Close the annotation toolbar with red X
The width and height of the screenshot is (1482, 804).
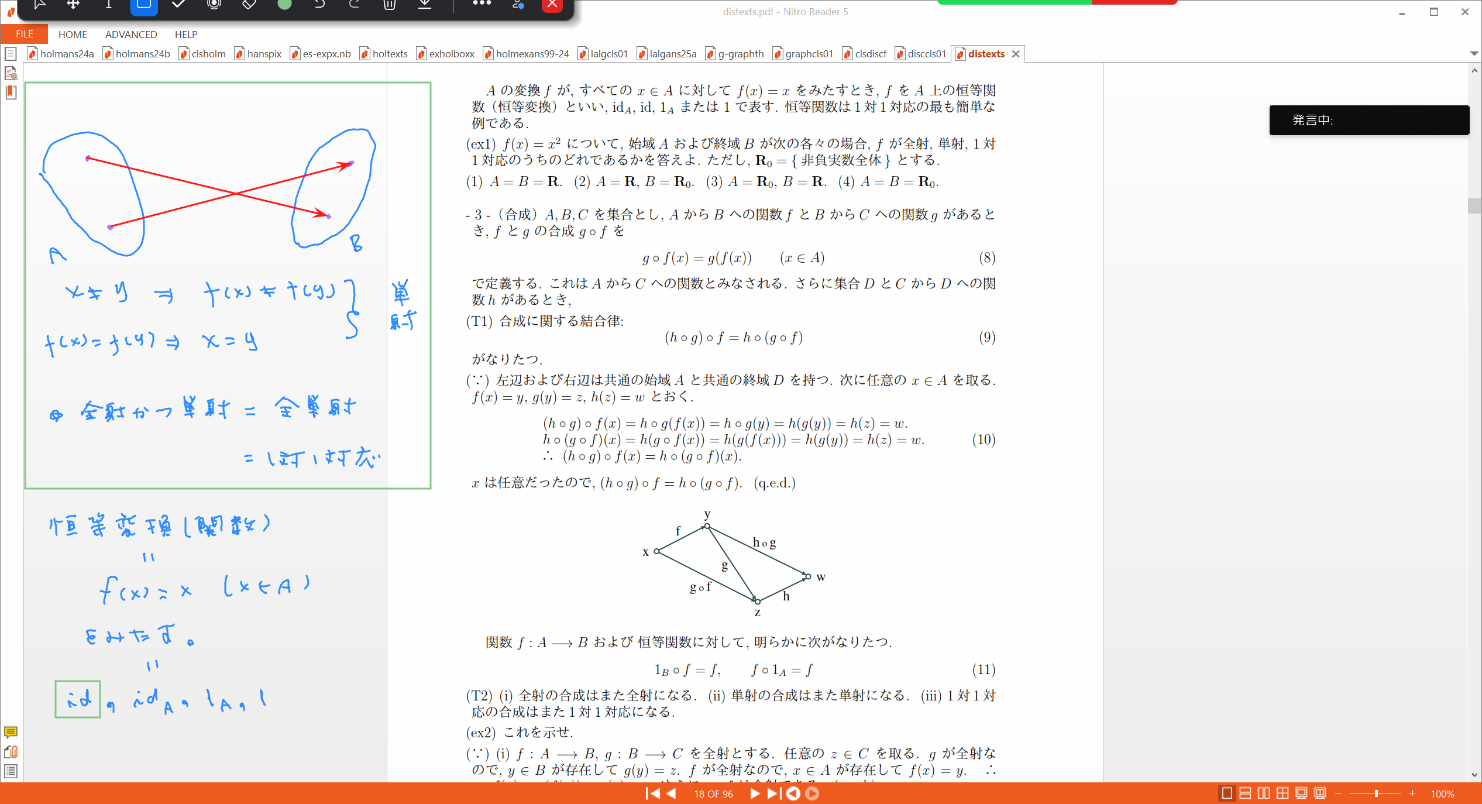click(552, 5)
